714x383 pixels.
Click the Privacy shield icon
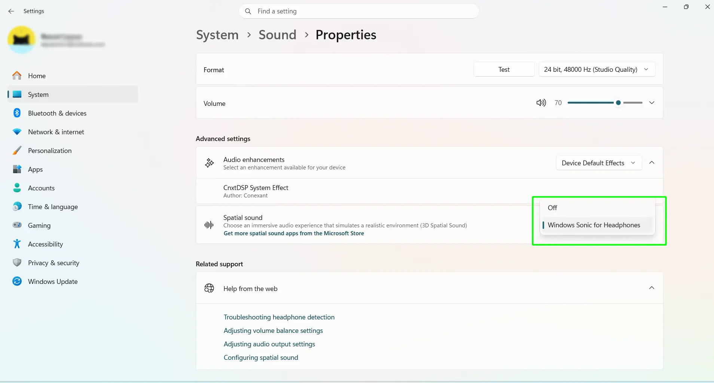(17, 263)
